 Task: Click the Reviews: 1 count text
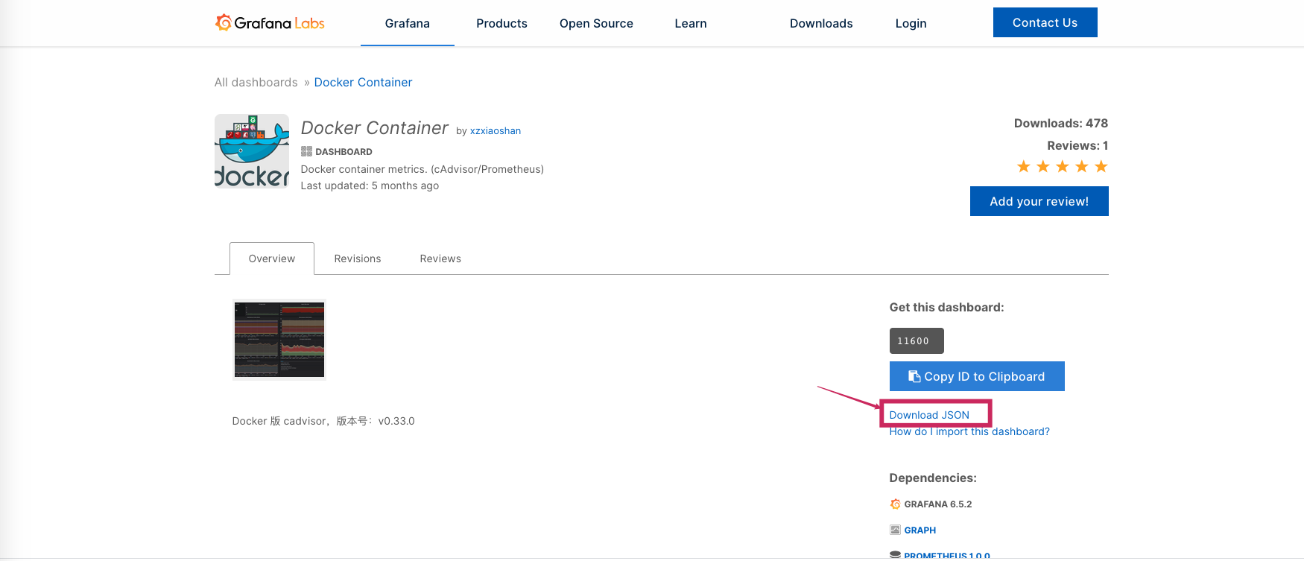pos(1077,145)
